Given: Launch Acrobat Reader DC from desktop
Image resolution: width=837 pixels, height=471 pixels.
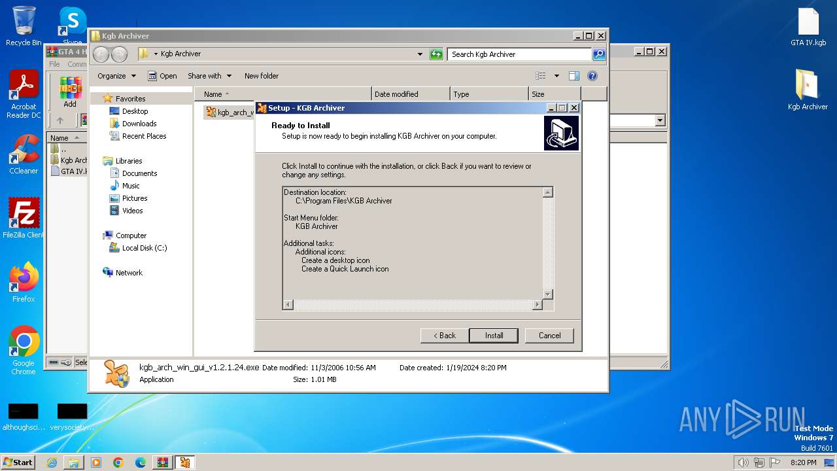Looking at the screenshot, I should point(24,95).
